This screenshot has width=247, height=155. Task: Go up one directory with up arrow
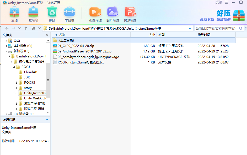pyautogui.click(x=26, y=28)
